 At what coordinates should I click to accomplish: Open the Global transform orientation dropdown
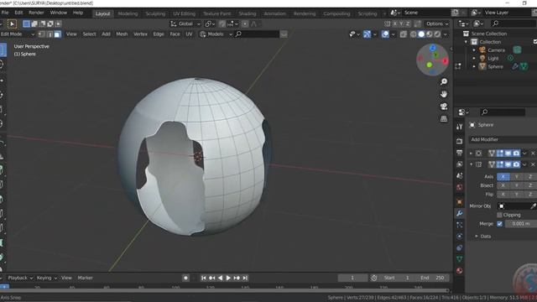185,24
